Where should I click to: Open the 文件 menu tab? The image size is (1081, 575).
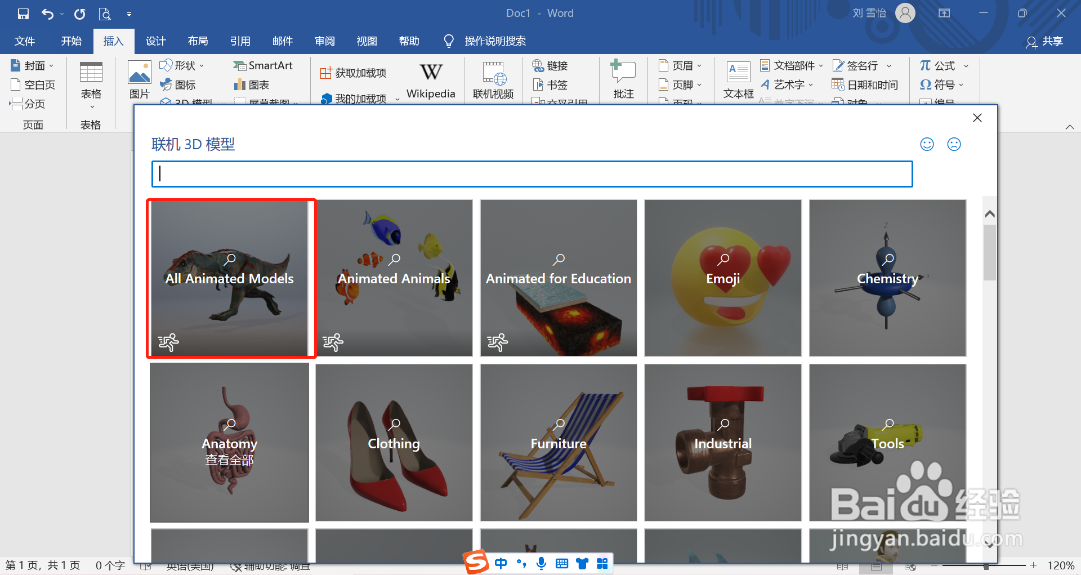[25, 41]
